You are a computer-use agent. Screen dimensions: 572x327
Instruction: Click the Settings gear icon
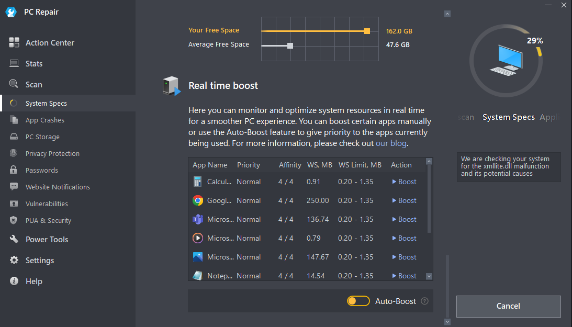point(14,260)
